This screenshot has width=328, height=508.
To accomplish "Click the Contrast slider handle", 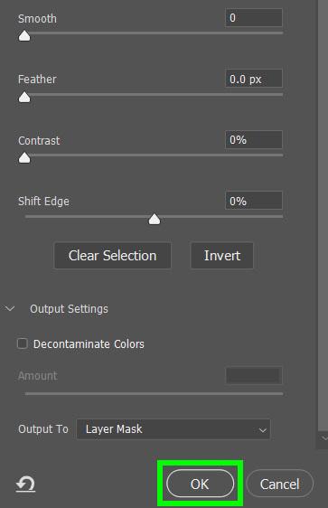I will (24, 158).
